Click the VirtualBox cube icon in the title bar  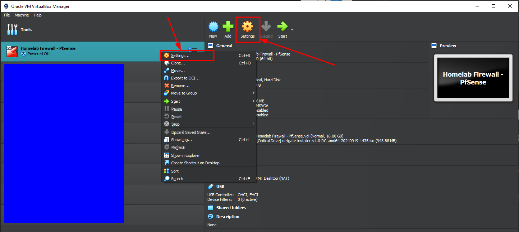coord(6,6)
